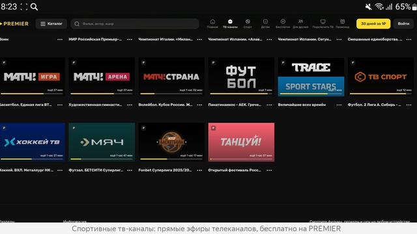Open the Смешанные единоборства title

pyautogui.click(x=375, y=39)
